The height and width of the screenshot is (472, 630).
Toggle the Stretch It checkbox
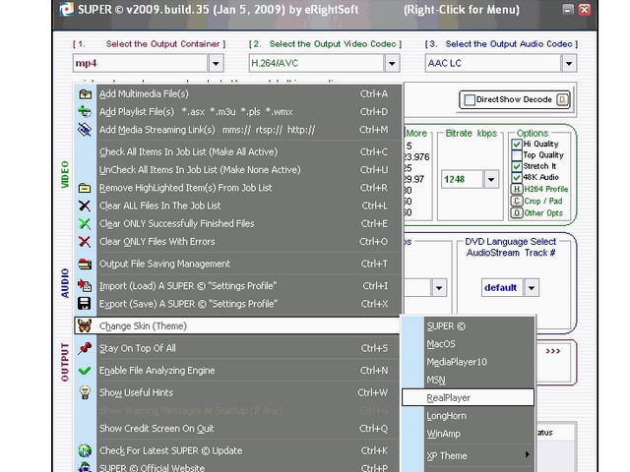pos(517,166)
